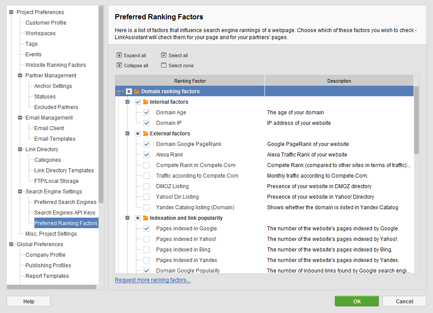This screenshot has height=313, width=433.
Task: Click Indexation and link popularity folder icon
Action: point(146,218)
